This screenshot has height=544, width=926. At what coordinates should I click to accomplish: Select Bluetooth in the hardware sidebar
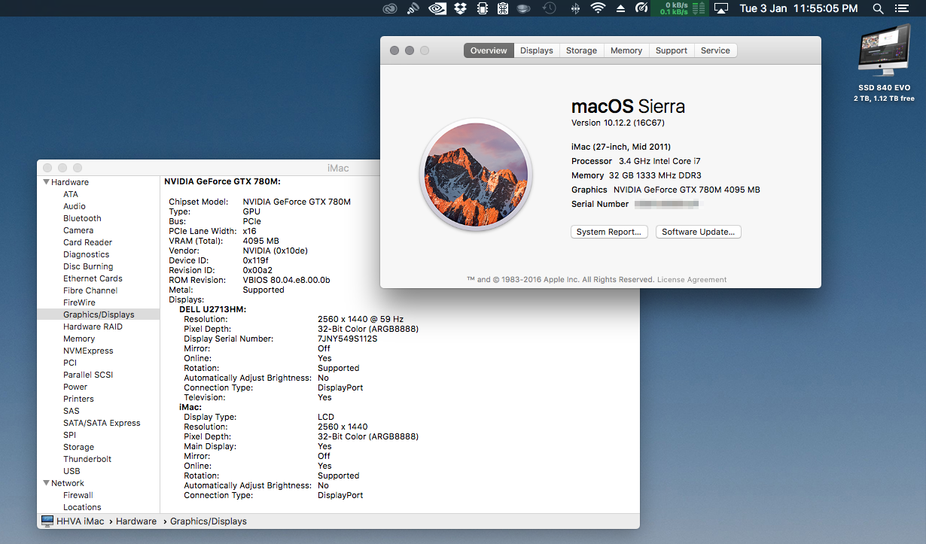tap(82, 218)
